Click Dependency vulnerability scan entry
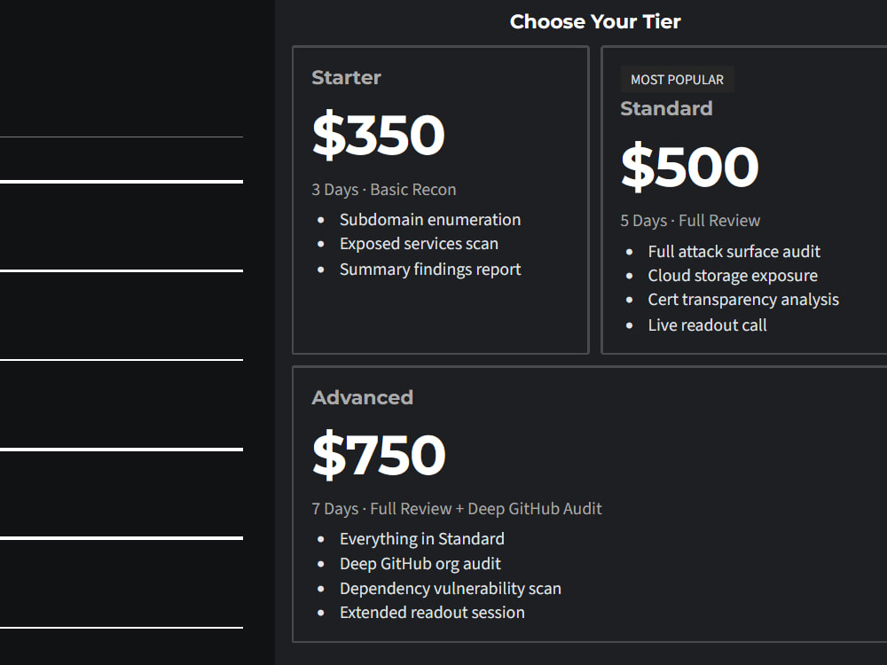 [x=451, y=589]
